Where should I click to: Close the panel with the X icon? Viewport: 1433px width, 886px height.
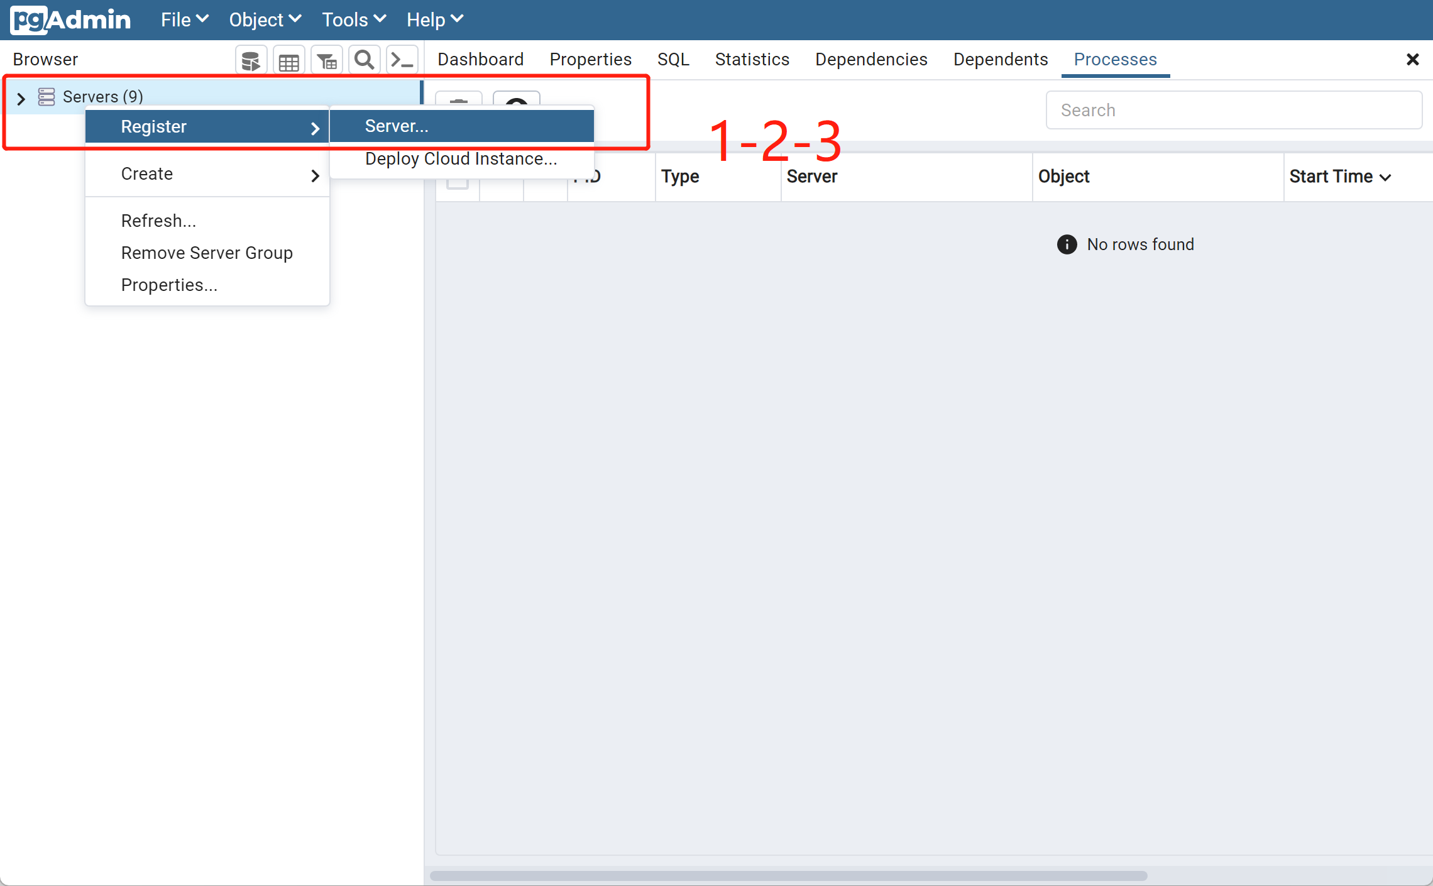click(1412, 60)
